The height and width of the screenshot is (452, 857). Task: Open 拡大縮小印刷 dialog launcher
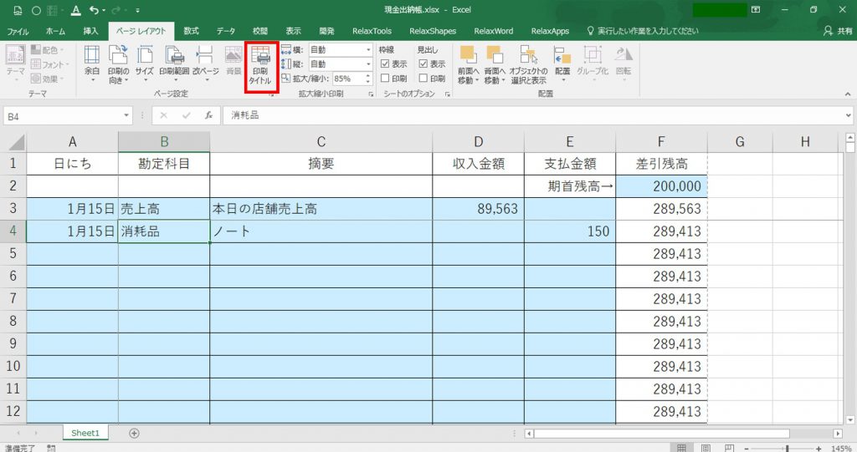(371, 94)
